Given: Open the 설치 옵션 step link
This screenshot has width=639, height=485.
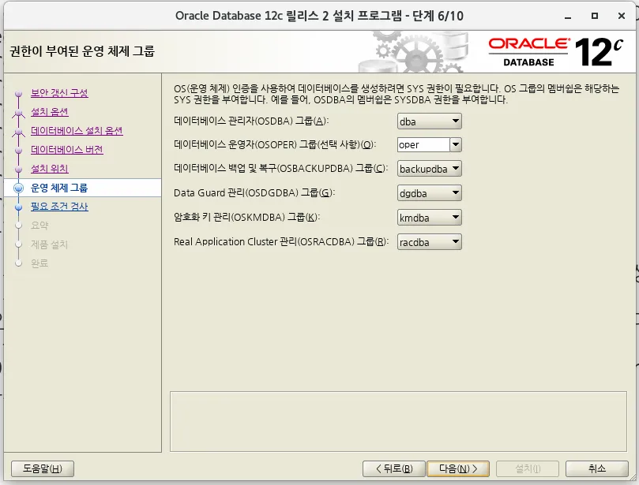Looking at the screenshot, I should 49,112.
